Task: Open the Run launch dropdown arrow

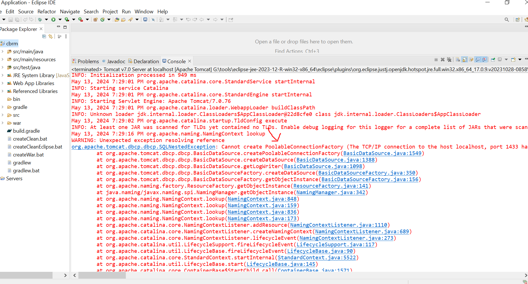Action: [x=60, y=20]
